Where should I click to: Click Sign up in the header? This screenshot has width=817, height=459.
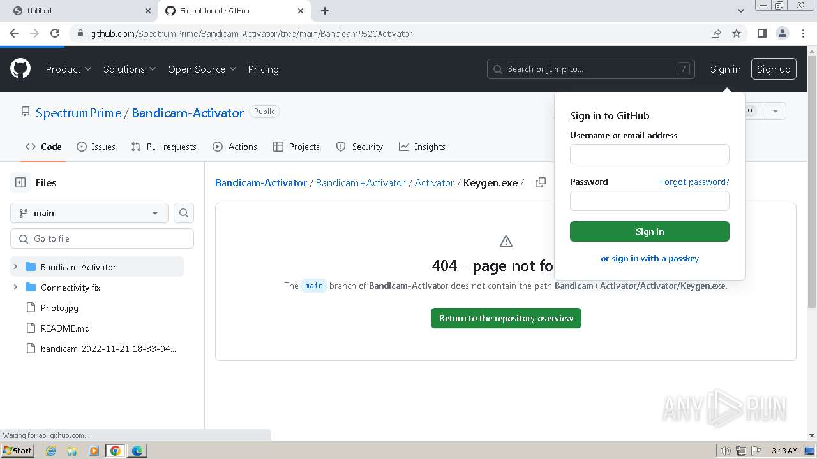coord(774,69)
